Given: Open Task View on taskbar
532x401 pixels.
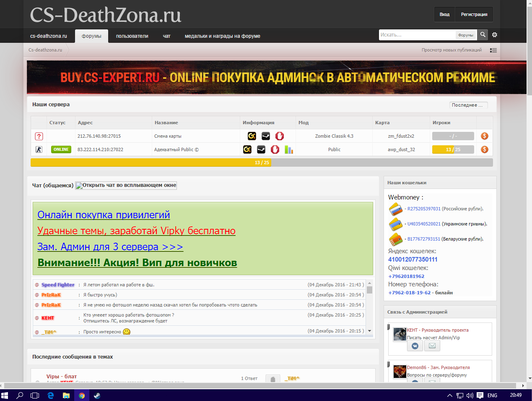Looking at the screenshot, I should 35,395.
